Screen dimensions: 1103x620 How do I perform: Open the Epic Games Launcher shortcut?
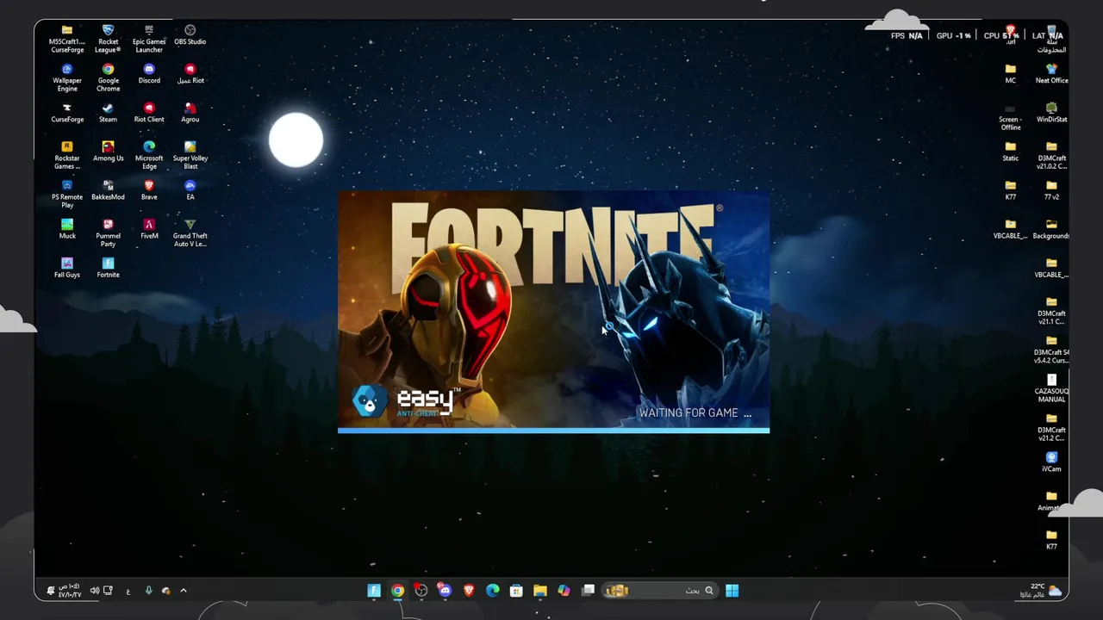pos(149,39)
